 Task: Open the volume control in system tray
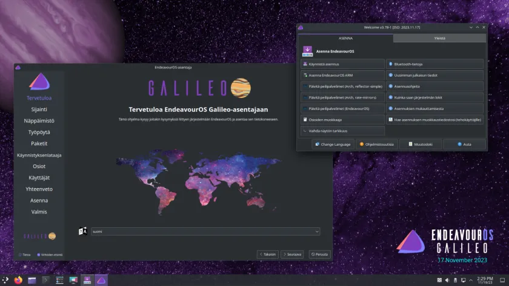[447, 280]
